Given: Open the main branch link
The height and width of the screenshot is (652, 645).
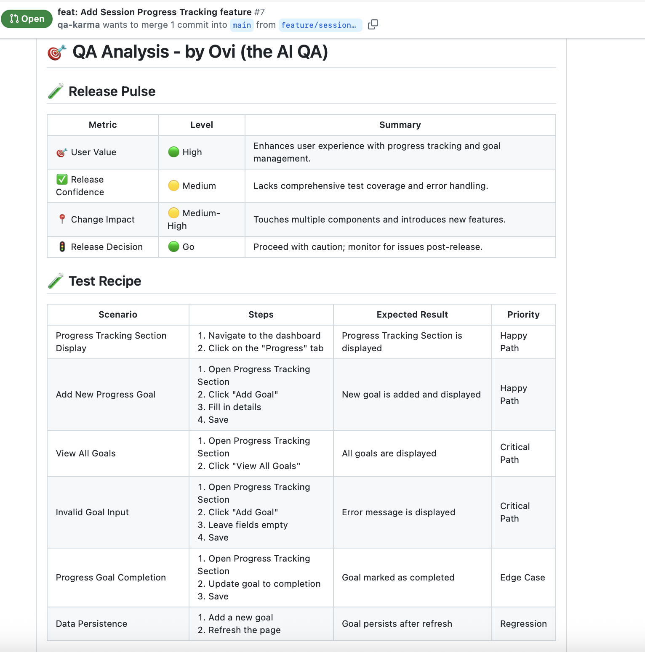Looking at the screenshot, I should 242,25.
